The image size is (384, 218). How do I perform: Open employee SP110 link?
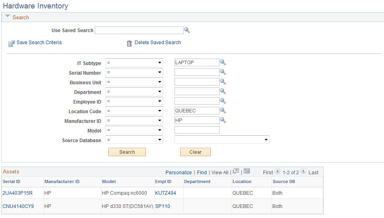point(163,206)
